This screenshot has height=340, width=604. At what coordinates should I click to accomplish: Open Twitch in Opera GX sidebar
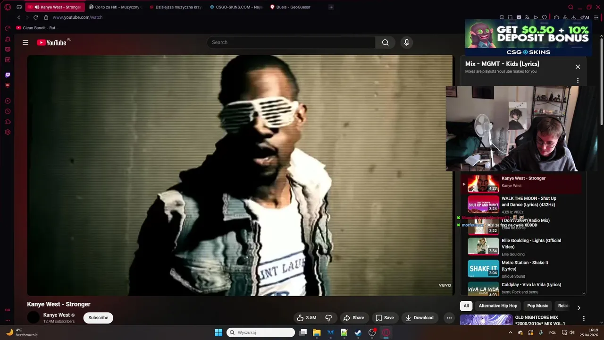[x=8, y=75]
